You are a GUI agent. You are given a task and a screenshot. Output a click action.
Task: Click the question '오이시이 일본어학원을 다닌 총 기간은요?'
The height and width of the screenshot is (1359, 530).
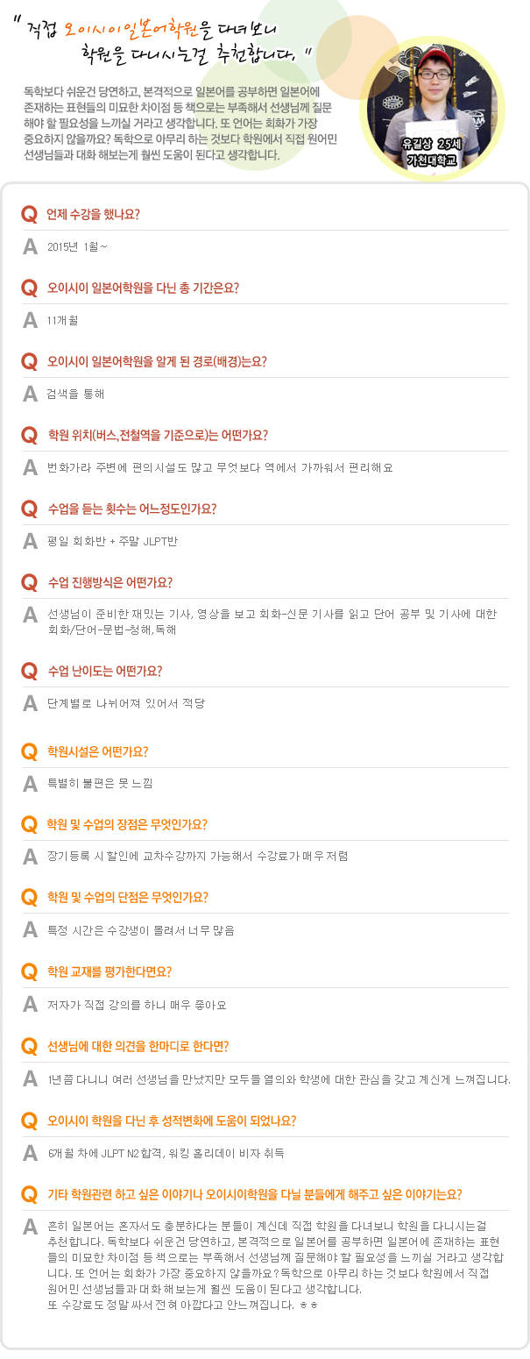pos(144,288)
